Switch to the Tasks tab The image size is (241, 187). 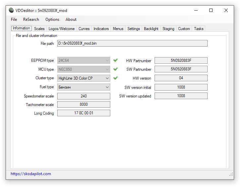pyautogui.click(x=199, y=29)
